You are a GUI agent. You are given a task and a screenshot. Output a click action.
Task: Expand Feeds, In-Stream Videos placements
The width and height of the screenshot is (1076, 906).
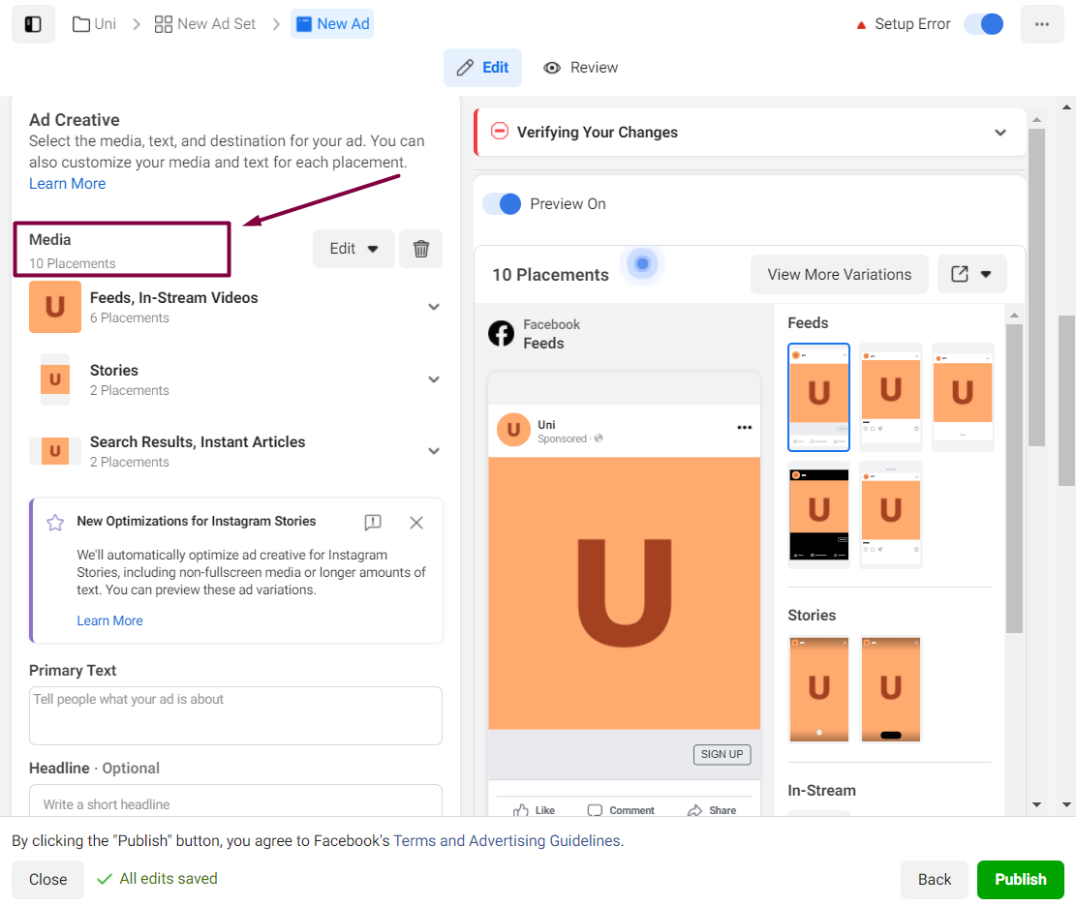pos(434,307)
